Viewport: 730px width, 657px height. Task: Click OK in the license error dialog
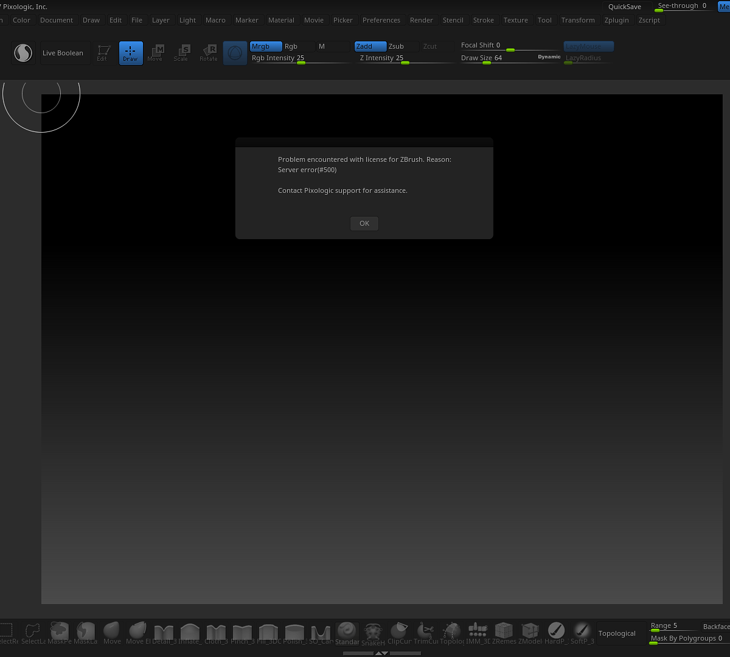coord(364,223)
